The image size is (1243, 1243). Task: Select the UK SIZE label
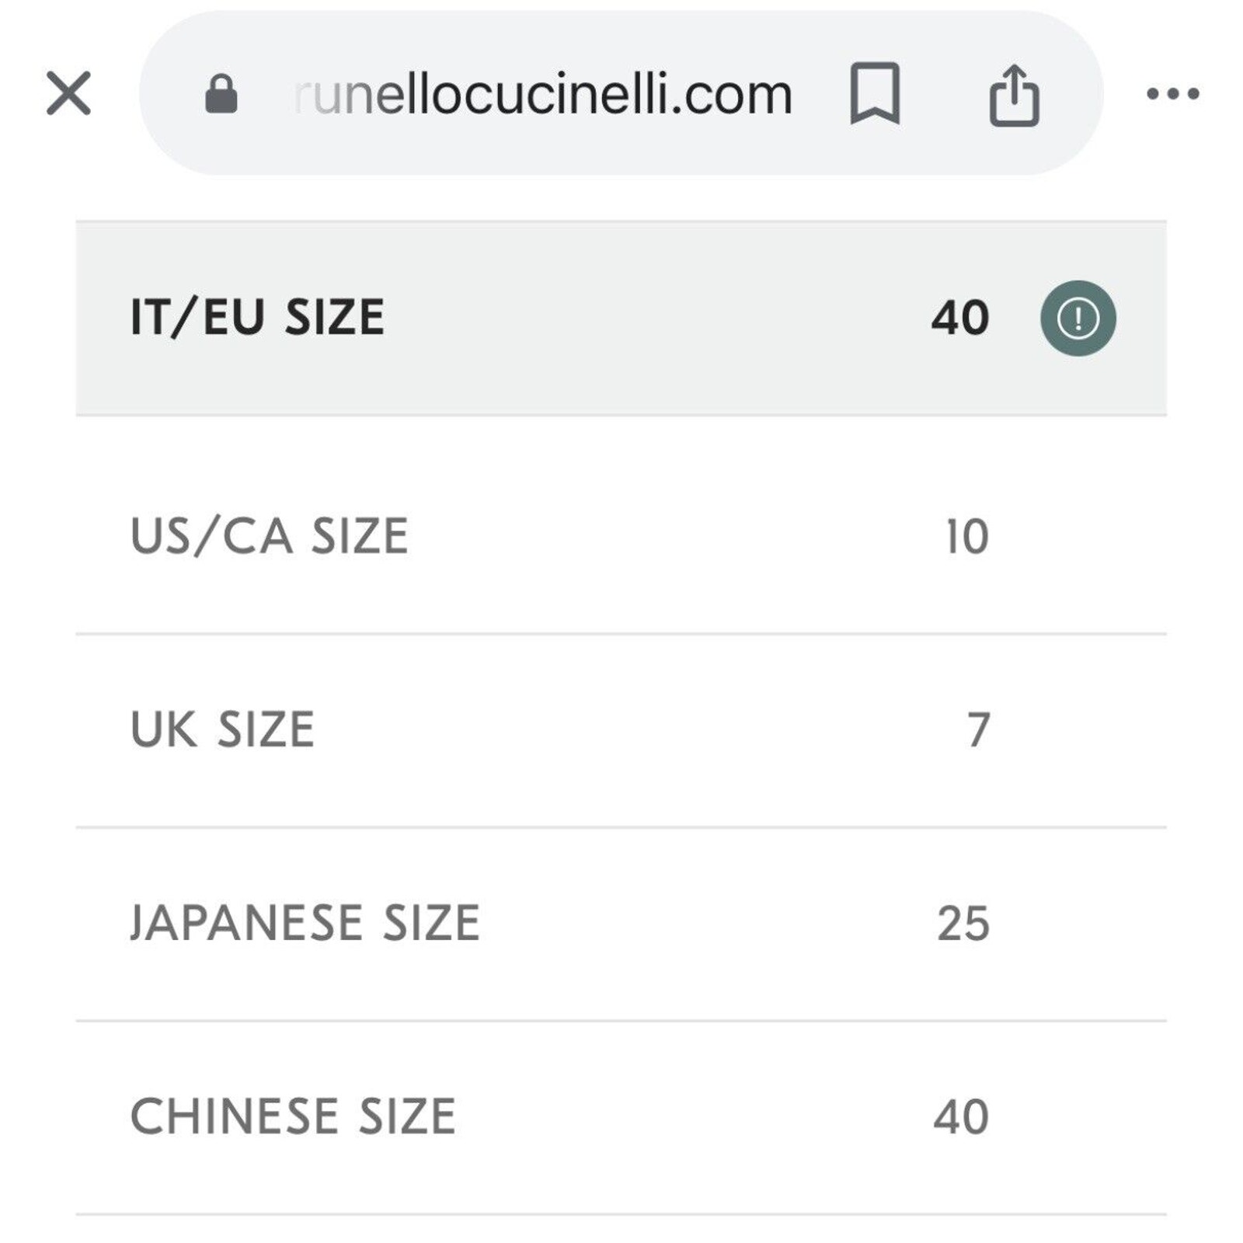[222, 729]
